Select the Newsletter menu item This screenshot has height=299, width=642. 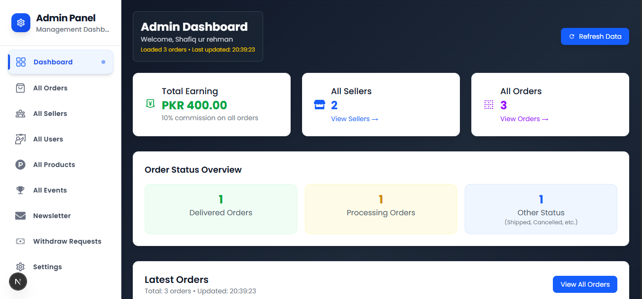pyautogui.click(x=52, y=216)
